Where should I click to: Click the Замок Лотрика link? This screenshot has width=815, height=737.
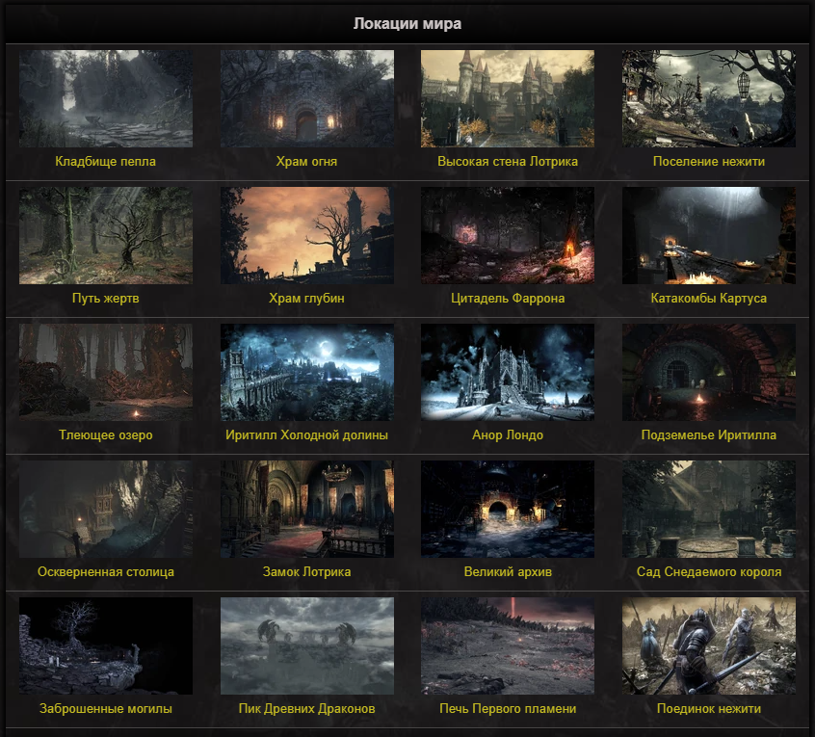(306, 571)
